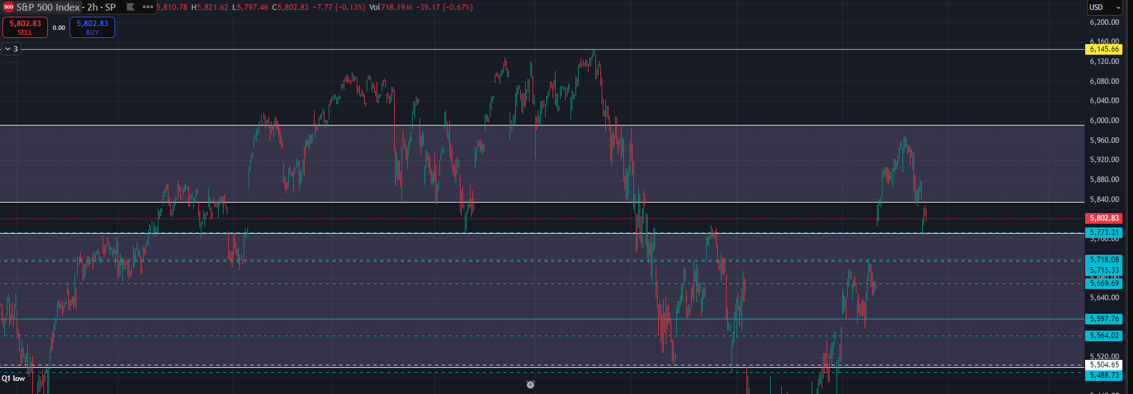Click the 5,920.00 price scale value
Screen dimensions: 1133x394
[1104, 160]
